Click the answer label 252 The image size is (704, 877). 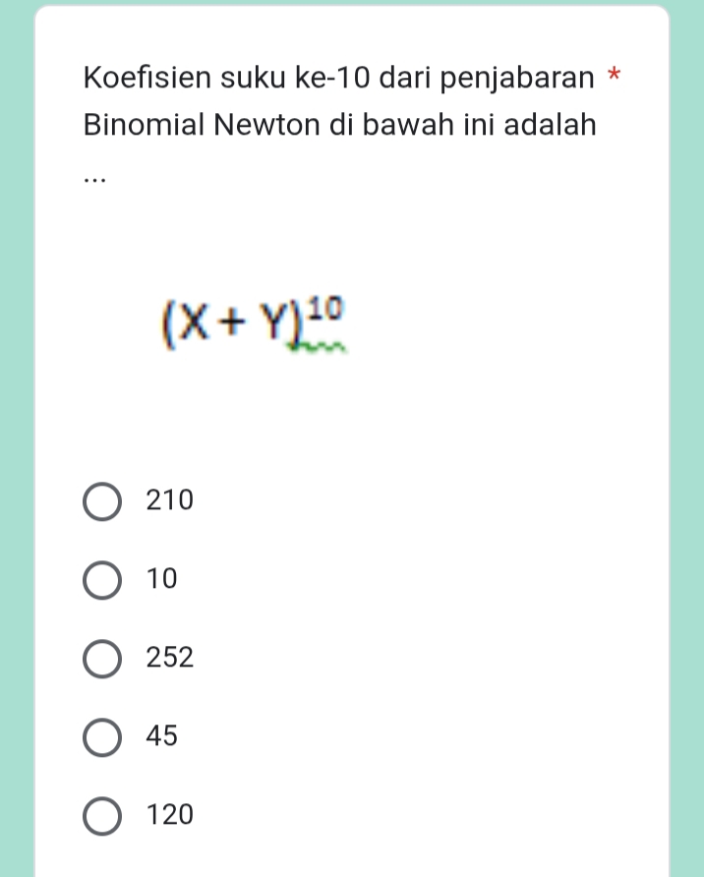tap(168, 657)
